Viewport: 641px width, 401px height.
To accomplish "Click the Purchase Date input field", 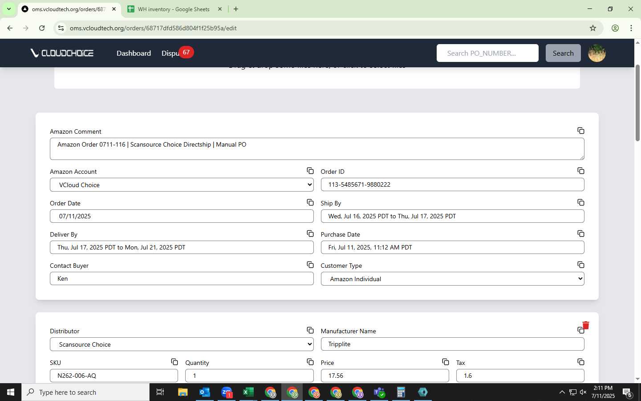I will tap(452, 247).
